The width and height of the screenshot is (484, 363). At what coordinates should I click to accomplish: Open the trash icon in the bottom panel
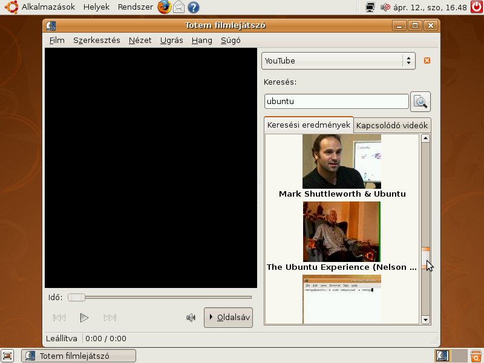pos(476,356)
